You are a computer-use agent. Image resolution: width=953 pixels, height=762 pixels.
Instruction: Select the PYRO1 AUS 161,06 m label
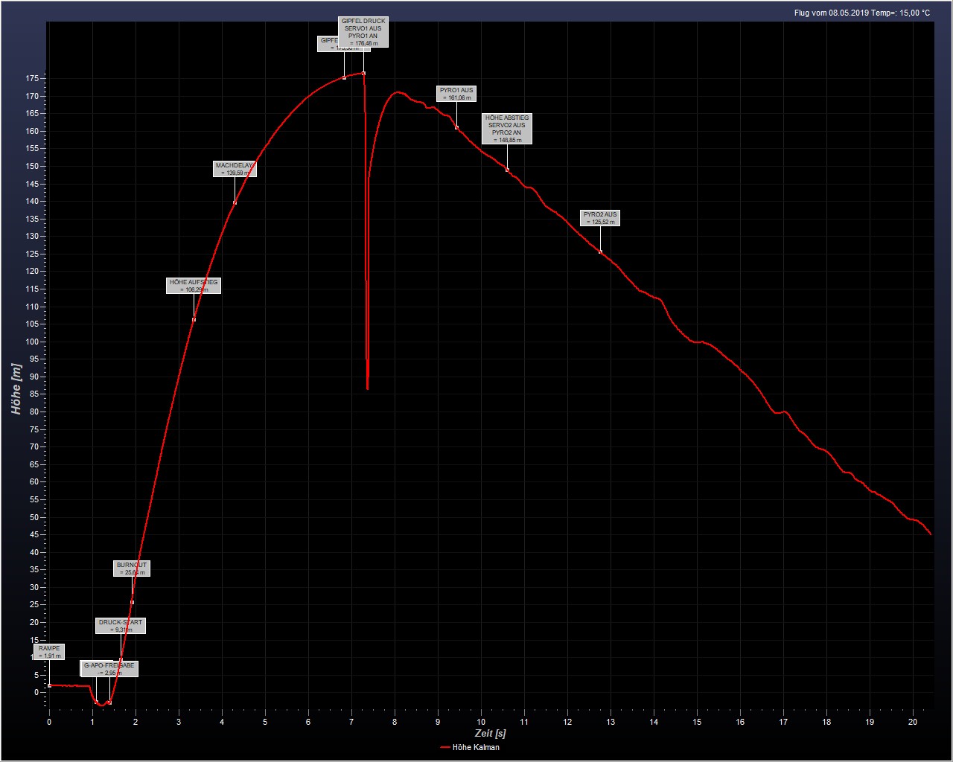[x=456, y=94]
